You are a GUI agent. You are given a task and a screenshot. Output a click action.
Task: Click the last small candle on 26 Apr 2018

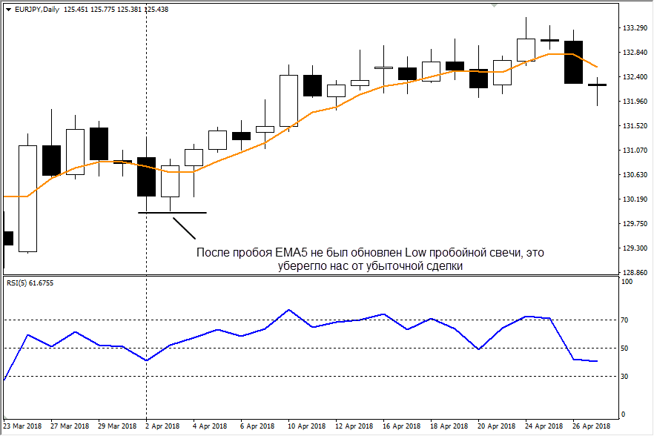pos(597,85)
